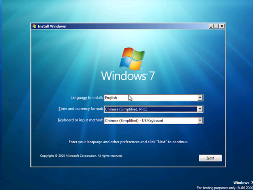Image resolution: width=253 pixels, height=190 pixels.
Task: Click the Microsoft Corporation copyright notice
Action: [x=81, y=156]
